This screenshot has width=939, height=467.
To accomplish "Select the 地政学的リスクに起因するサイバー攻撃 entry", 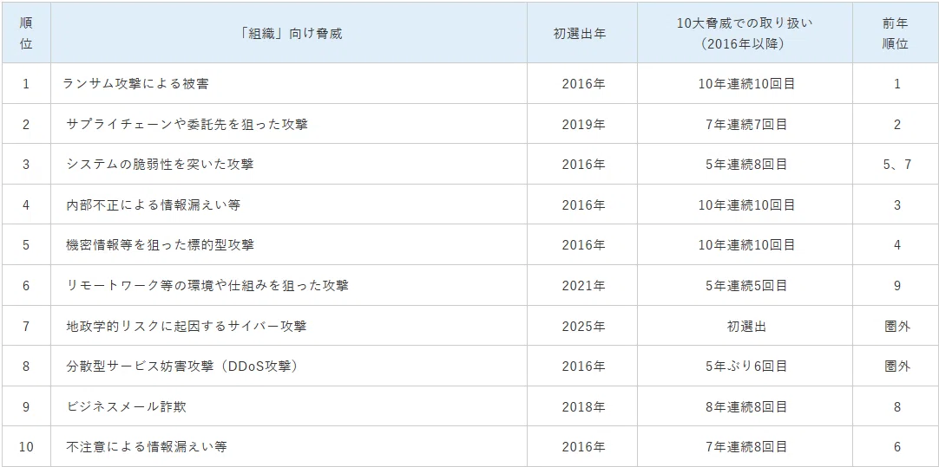I will click(x=187, y=327).
